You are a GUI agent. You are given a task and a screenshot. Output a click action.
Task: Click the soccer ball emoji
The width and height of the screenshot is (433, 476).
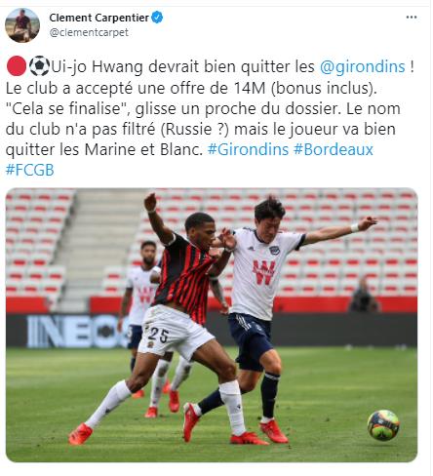[39, 66]
